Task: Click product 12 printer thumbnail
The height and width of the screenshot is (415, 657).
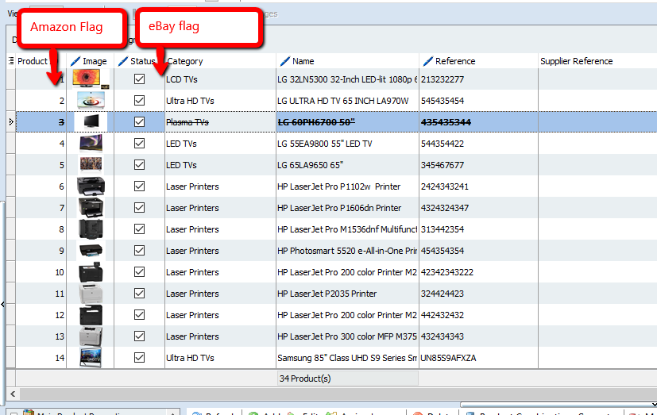Action: pos(91,314)
